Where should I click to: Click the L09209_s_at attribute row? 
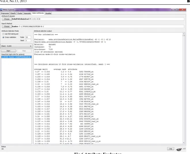65,92
